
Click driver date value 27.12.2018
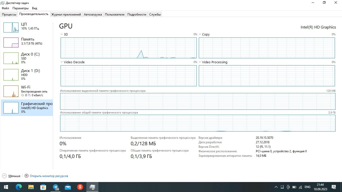(263, 142)
